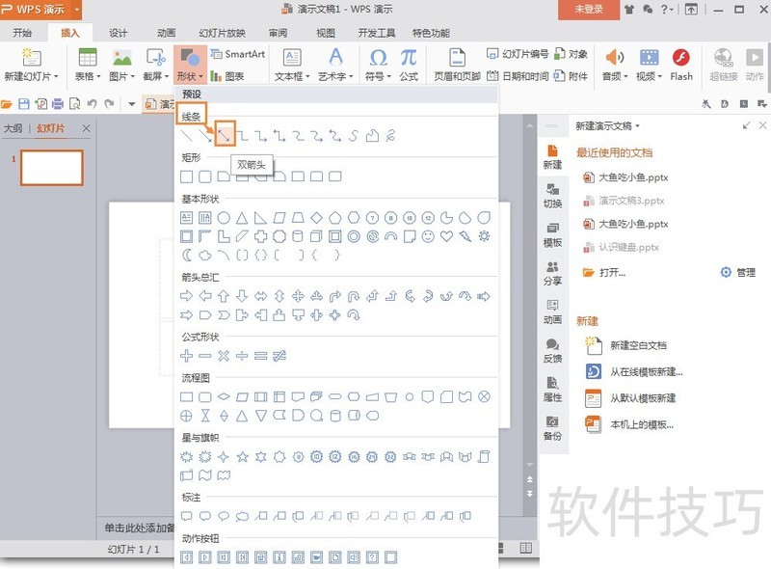771x569 pixels.
Task: Select the flowchart decision diamond
Action: tap(224, 396)
